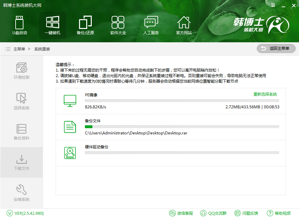
Task: Click 重新选择系统 link
Action: (x=265, y=94)
